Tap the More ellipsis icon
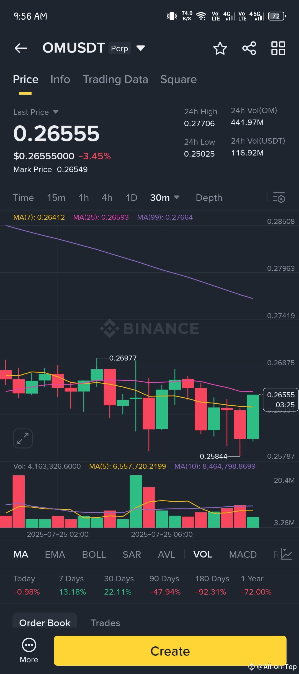 pyautogui.click(x=29, y=645)
